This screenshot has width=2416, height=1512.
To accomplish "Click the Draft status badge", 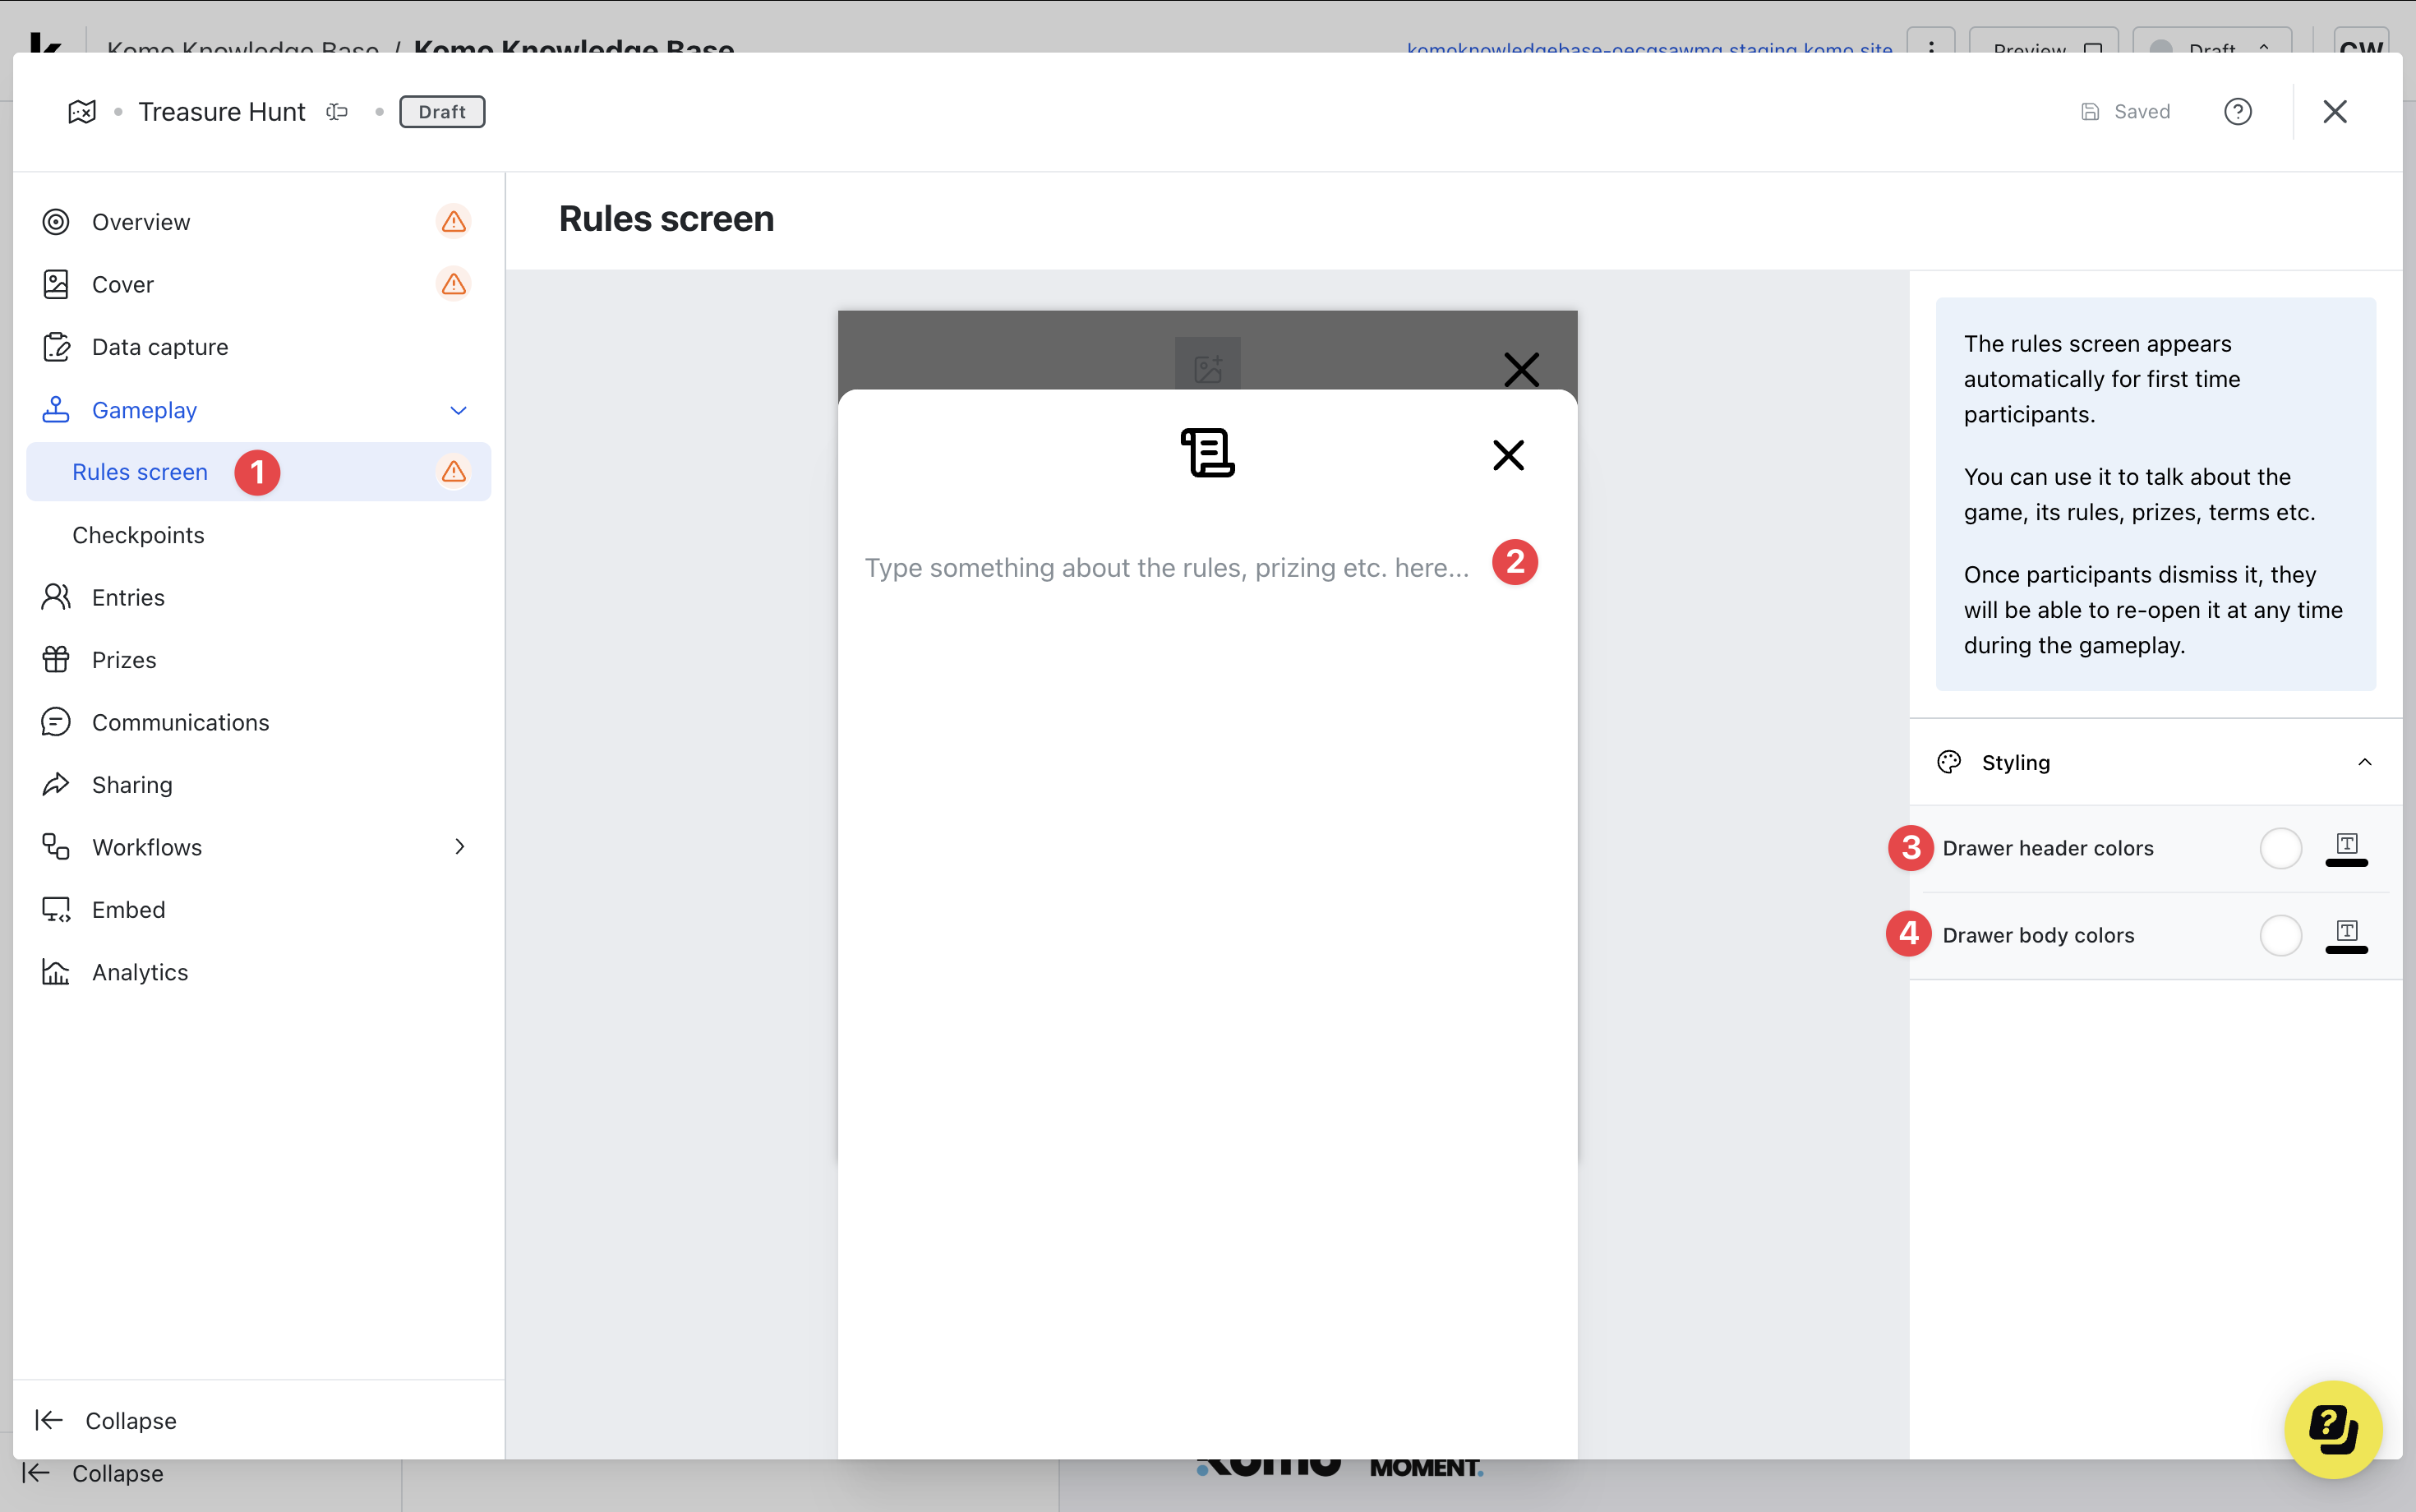I will 442,112.
